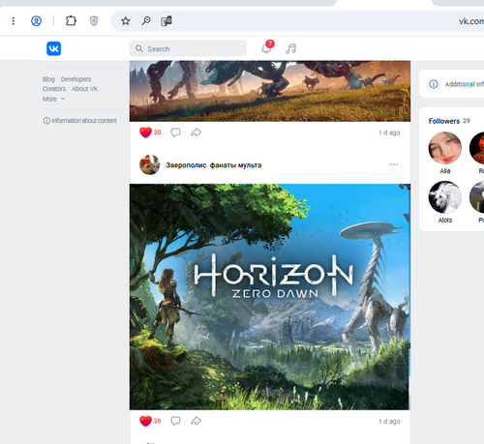Open follower Alois's unicorn avatar
484x444 pixels.
[x=445, y=197]
